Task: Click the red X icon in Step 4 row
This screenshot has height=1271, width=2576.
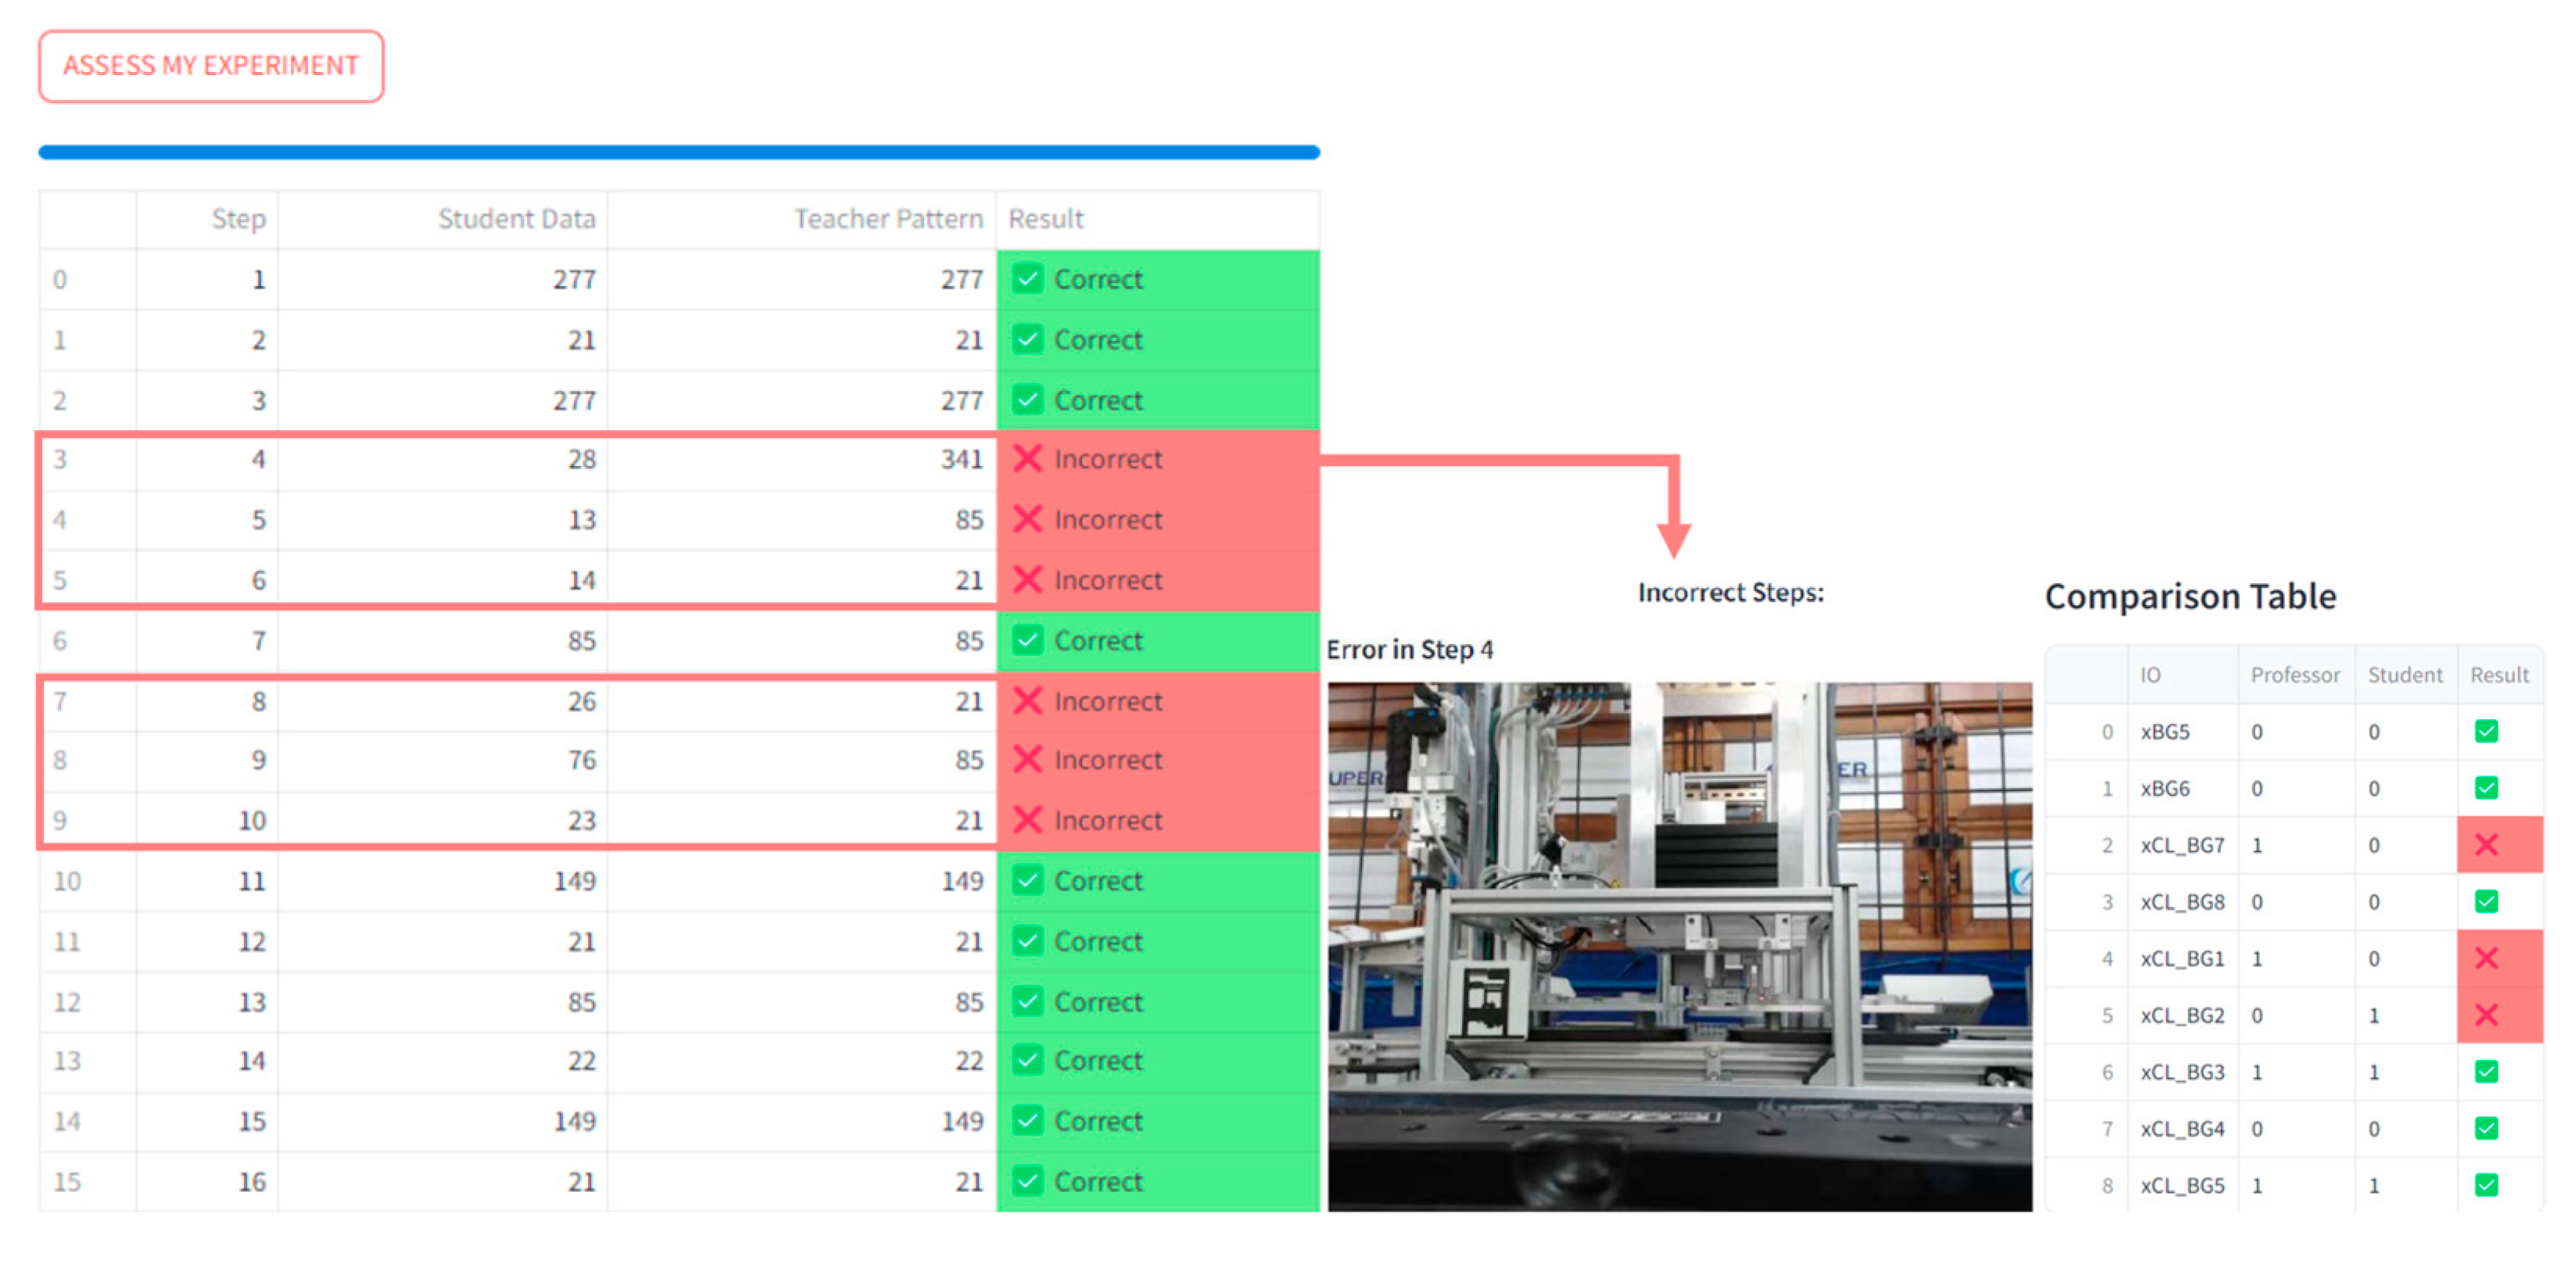Action: point(1027,459)
